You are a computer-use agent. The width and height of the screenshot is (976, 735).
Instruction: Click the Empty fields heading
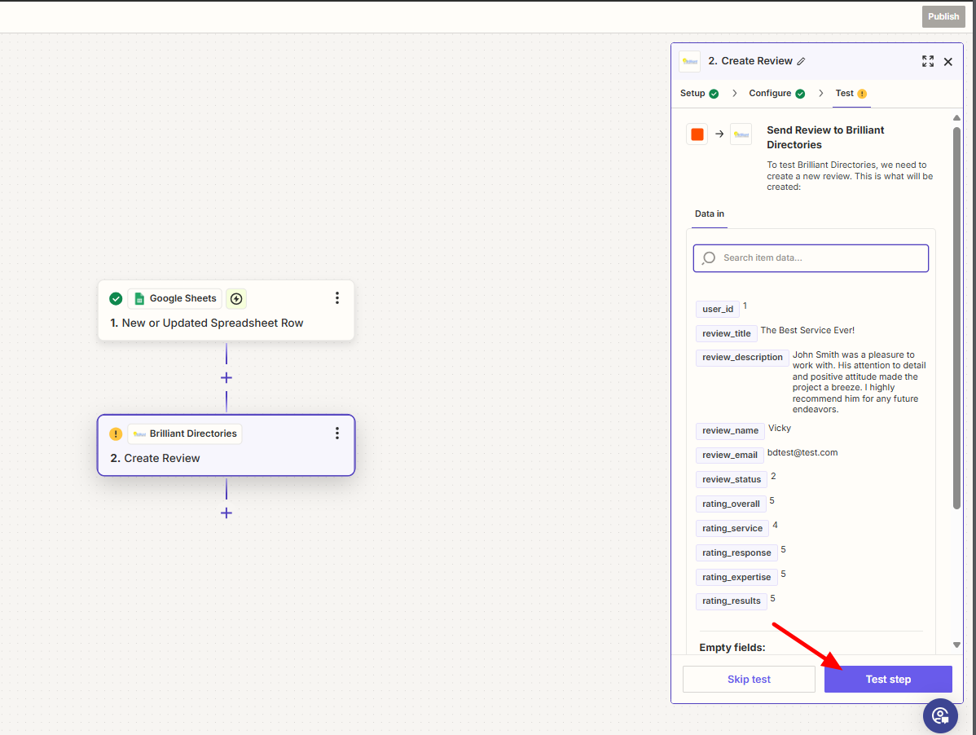point(732,647)
